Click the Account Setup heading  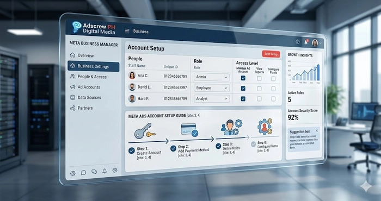tap(146, 48)
